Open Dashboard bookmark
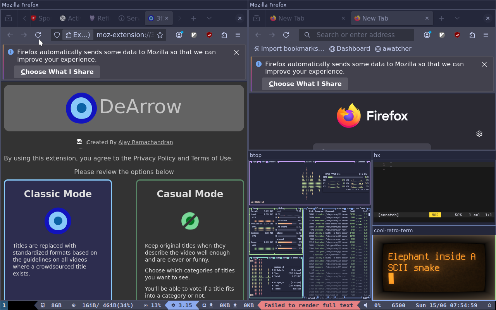Viewport: 496px width, 310px height. click(x=350, y=49)
